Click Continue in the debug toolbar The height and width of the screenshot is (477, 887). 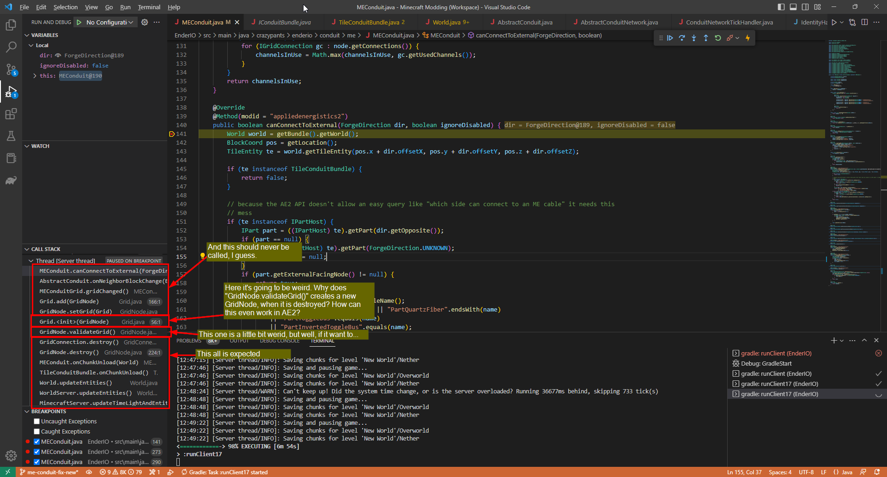click(x=670, y=38)
